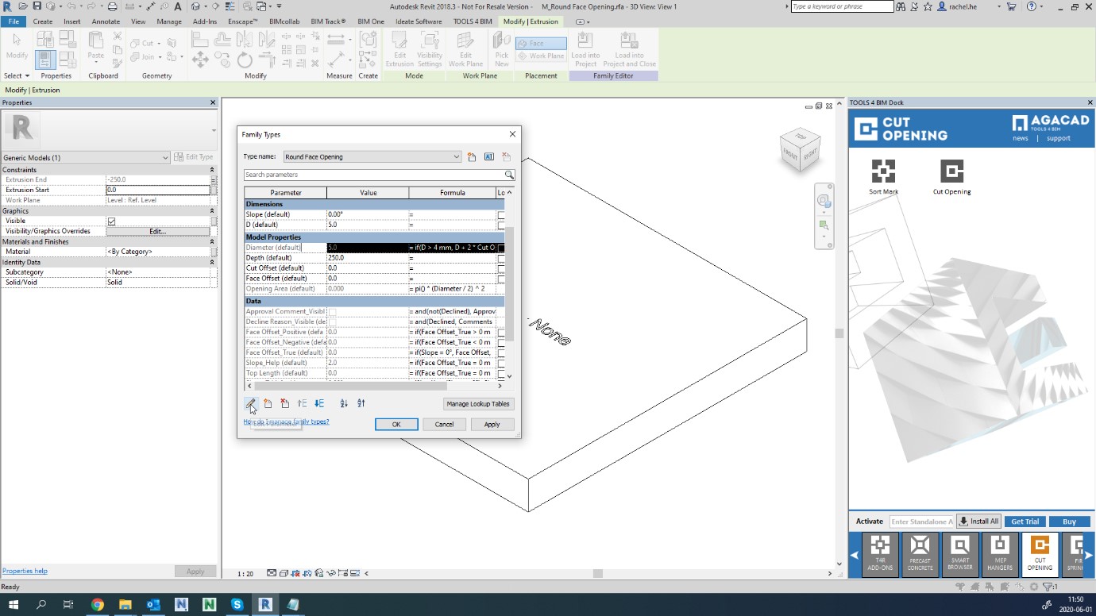The width and height of the screenshot is (1096, 616).
Task: Toggle the Lock checkbox for Face Offset (default)
Action: coord(501,279)
